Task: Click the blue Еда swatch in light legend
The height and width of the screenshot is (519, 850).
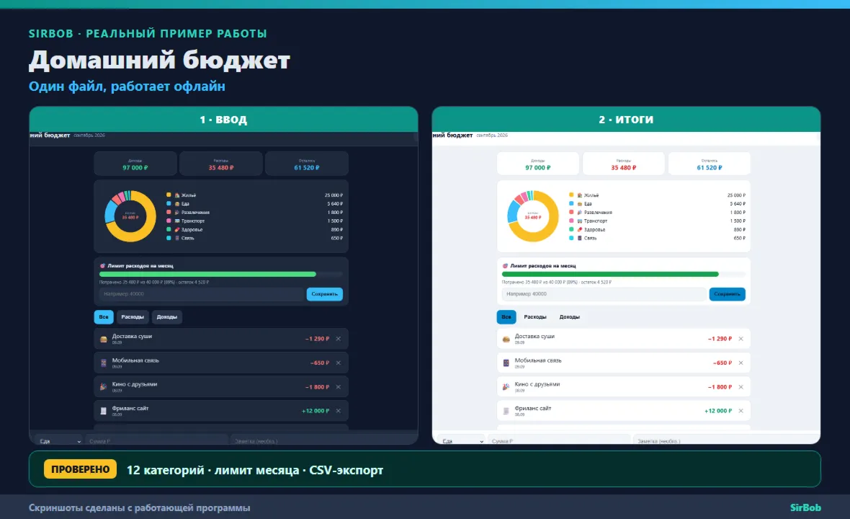Action: 571,203
